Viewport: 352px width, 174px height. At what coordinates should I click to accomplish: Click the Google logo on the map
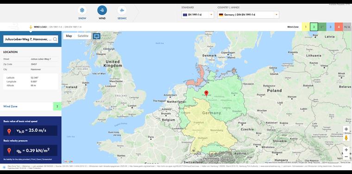pos(68,161)
